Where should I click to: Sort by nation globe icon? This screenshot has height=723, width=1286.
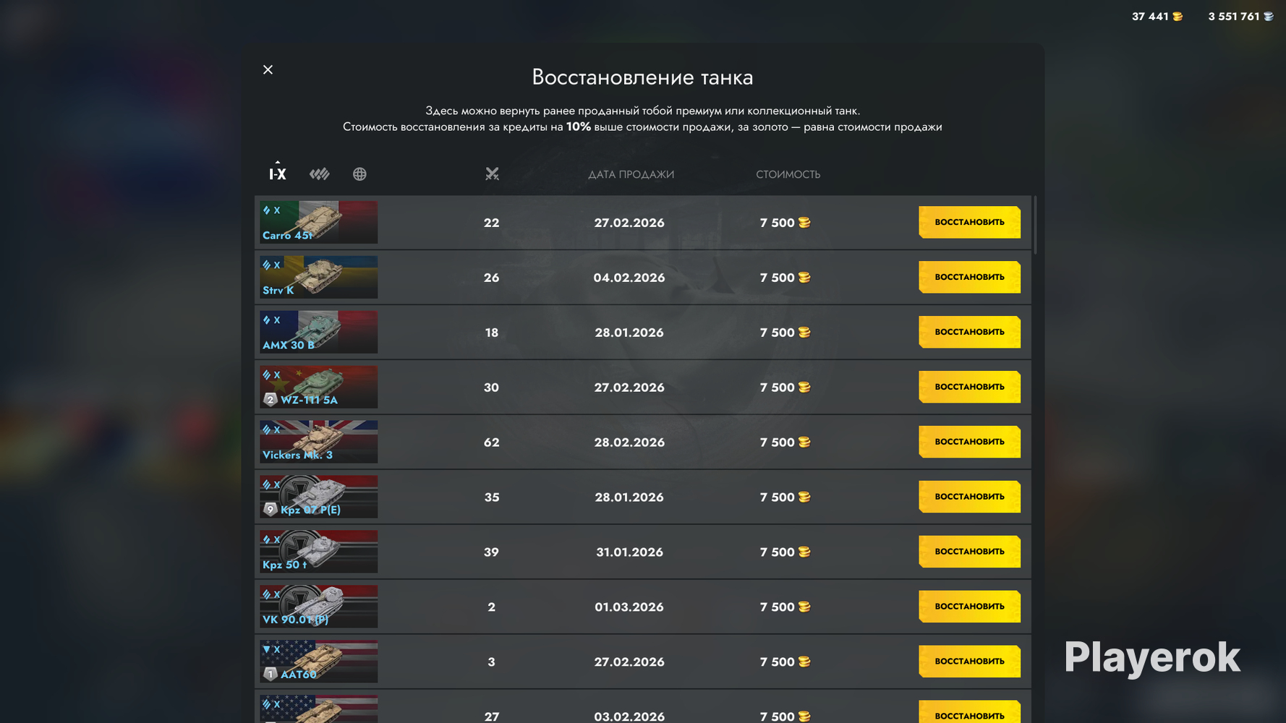[359, 174]
